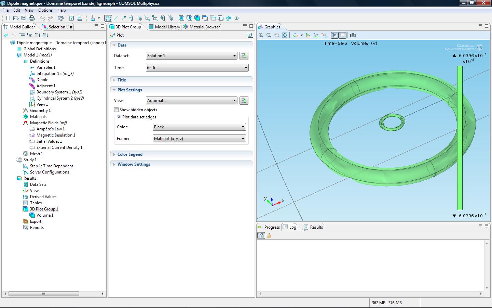
Task: Open the Options menu
Action: (45, 10)
